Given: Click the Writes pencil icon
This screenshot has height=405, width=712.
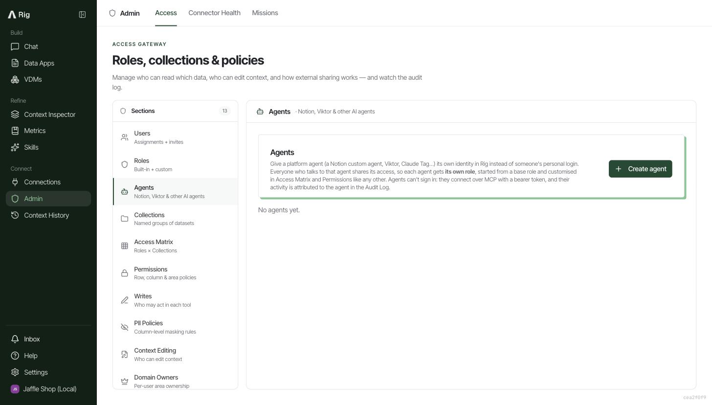Looking at the screenshot, I should [x=125, y=300].
